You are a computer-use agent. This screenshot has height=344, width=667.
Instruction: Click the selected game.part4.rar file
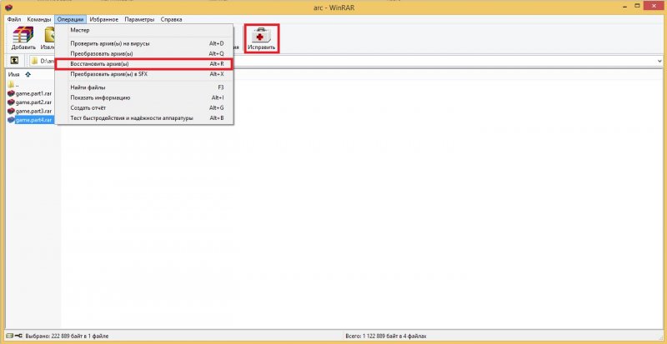click(33, 120)
